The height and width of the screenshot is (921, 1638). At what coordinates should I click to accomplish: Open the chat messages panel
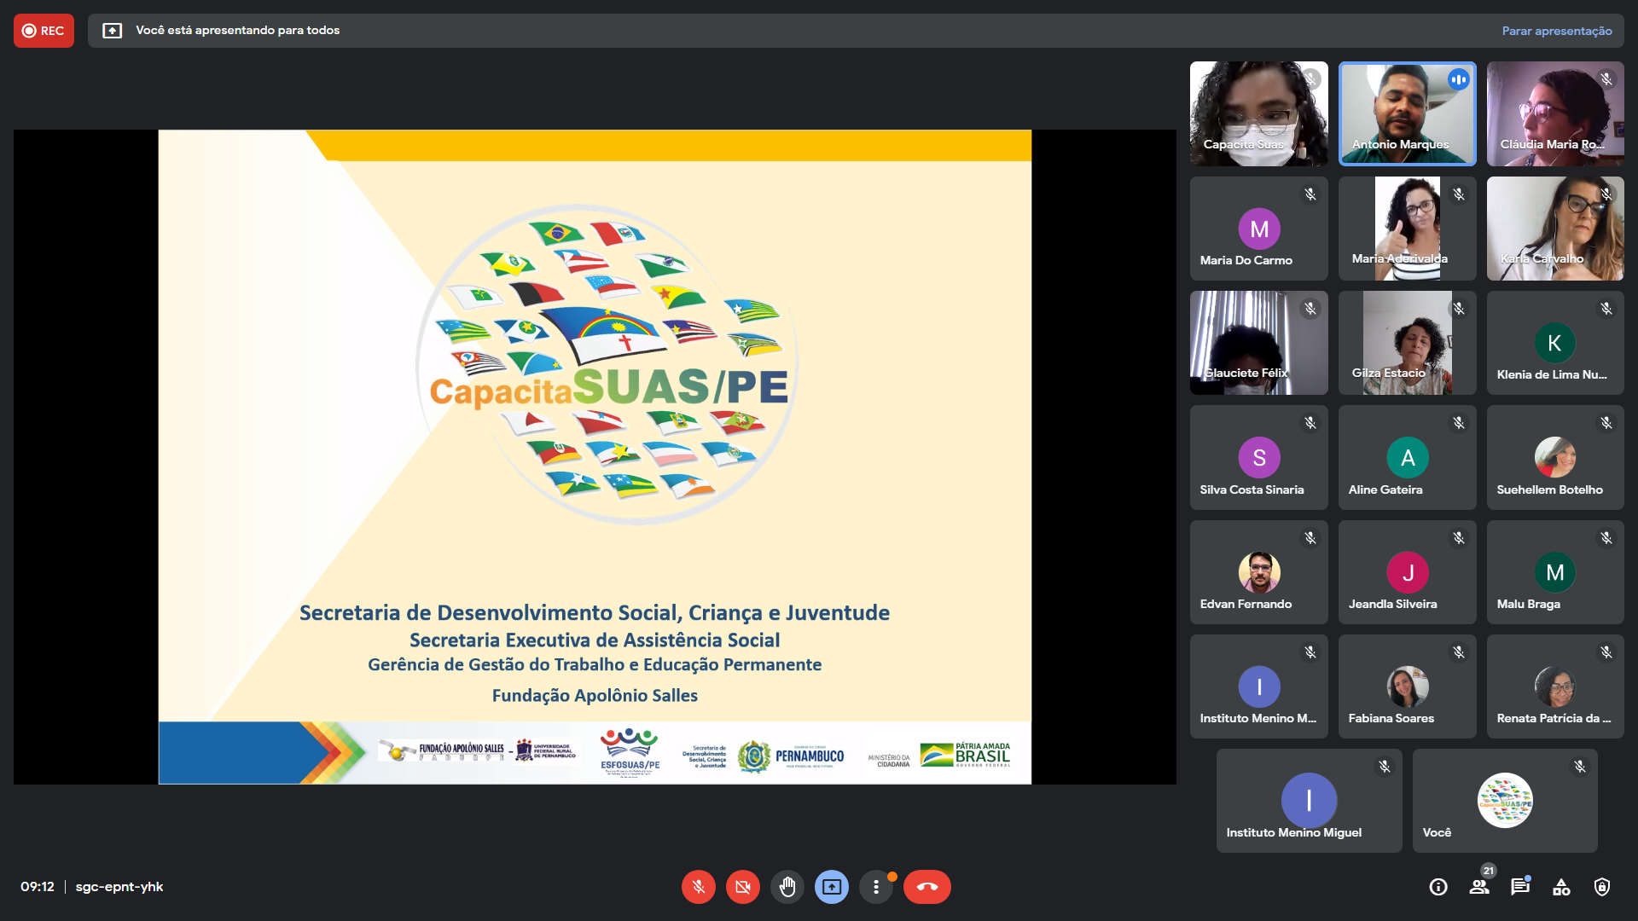1520,887
